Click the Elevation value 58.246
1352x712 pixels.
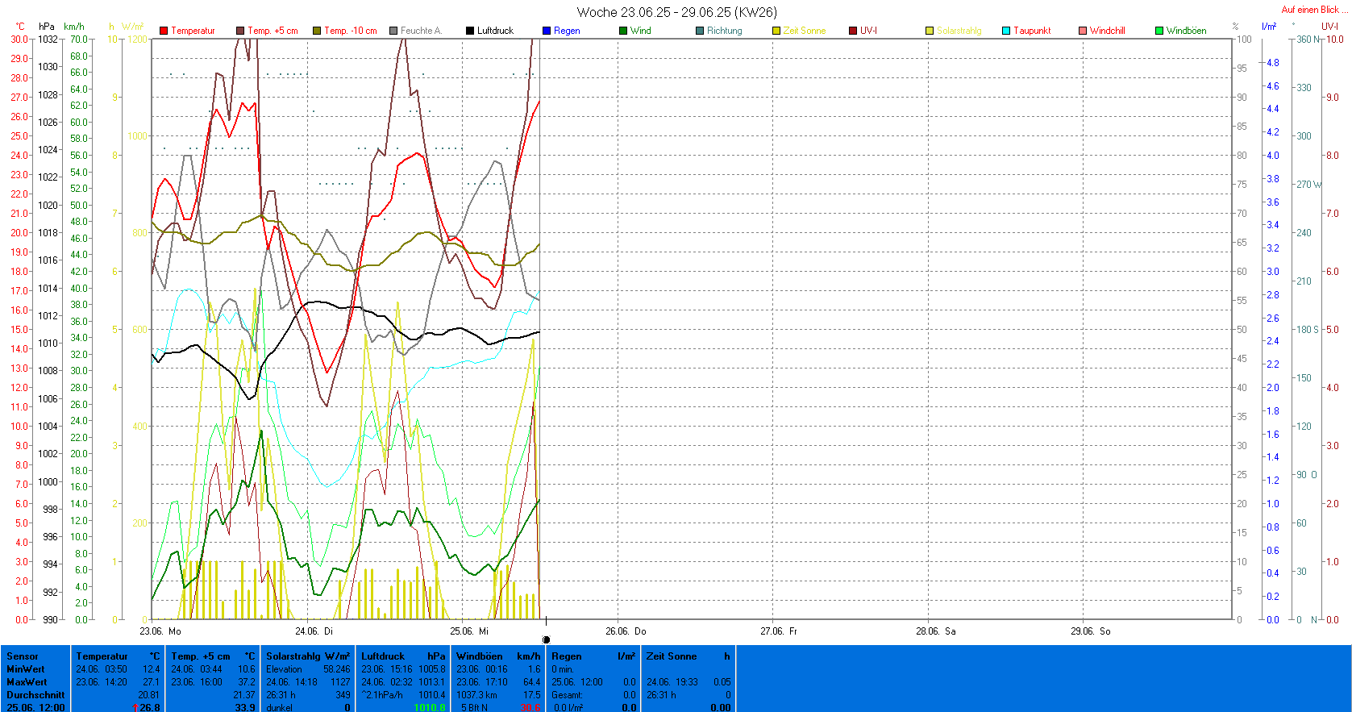point(337,669)
